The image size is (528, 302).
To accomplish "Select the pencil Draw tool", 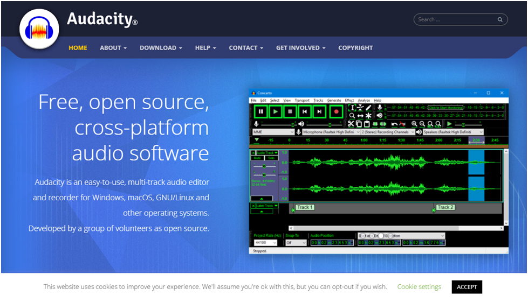I will 368,108.
